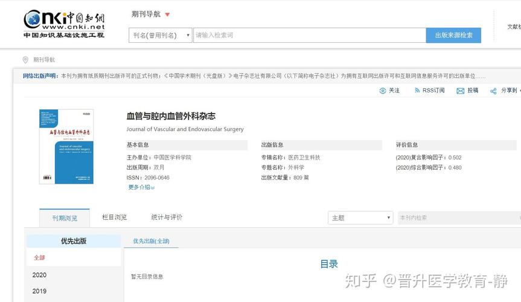
Task: Open the 主题 search scope dropdown
Action: 360,218
